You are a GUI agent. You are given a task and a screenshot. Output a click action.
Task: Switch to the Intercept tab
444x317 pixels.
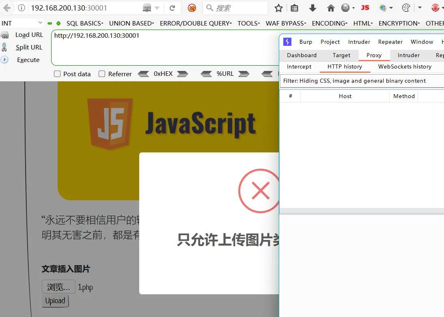coord(299,66)
